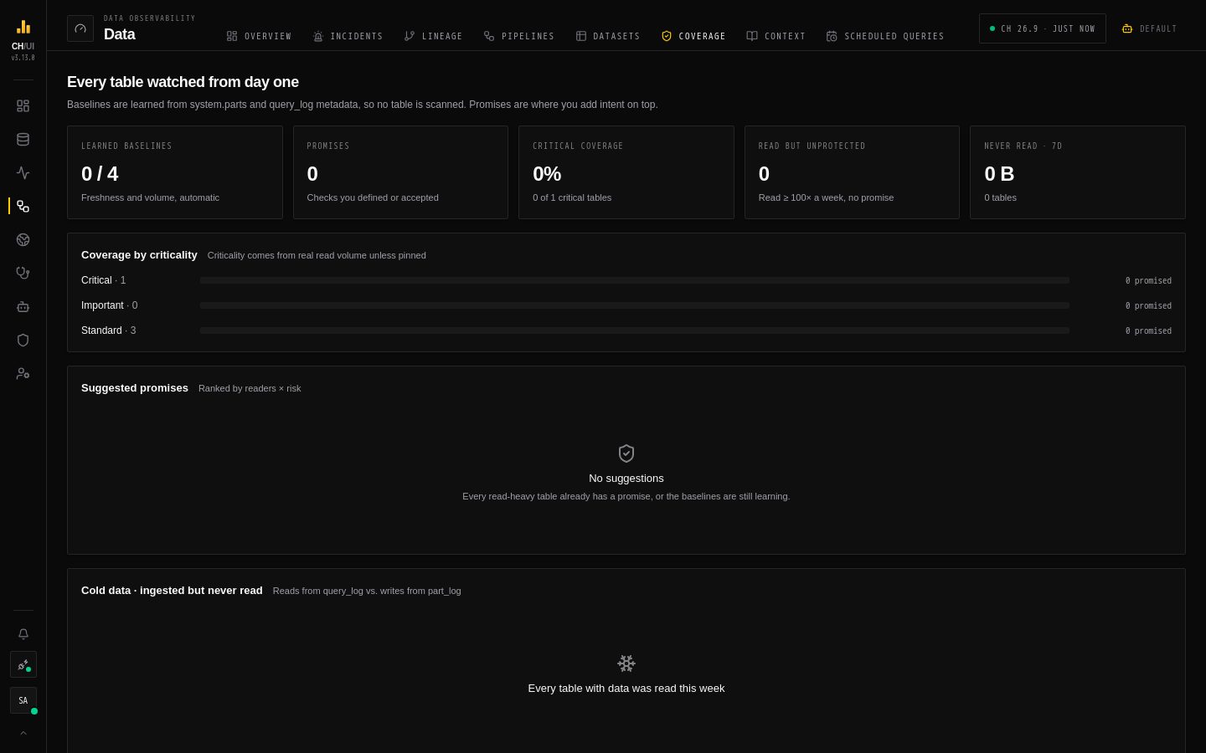
Task: Click the Critical coverage progress bar
Action: [635, 280]
